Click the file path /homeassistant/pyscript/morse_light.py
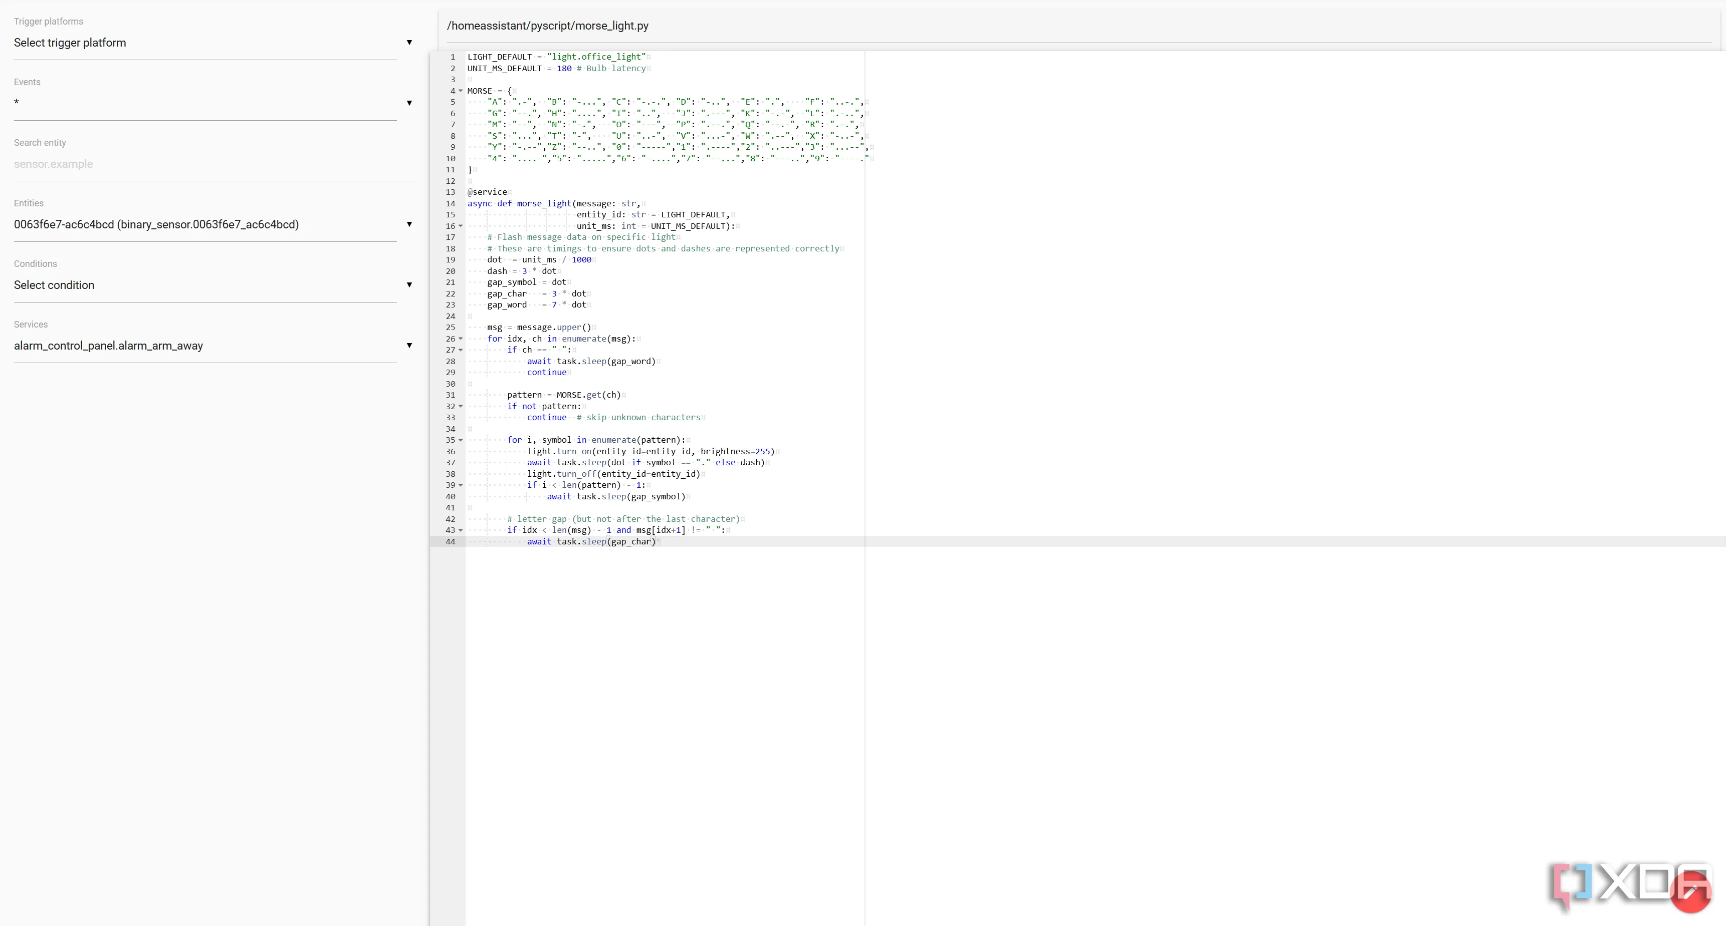This screenshot has height=926, width=1726. [547, 26]
